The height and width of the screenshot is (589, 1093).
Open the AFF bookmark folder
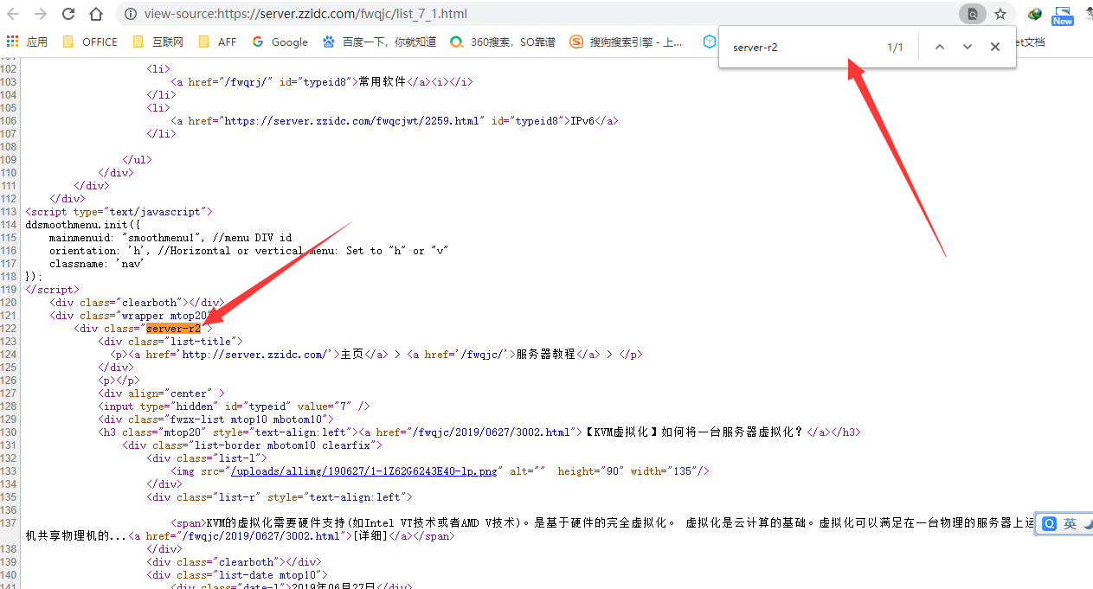(217, 42)
